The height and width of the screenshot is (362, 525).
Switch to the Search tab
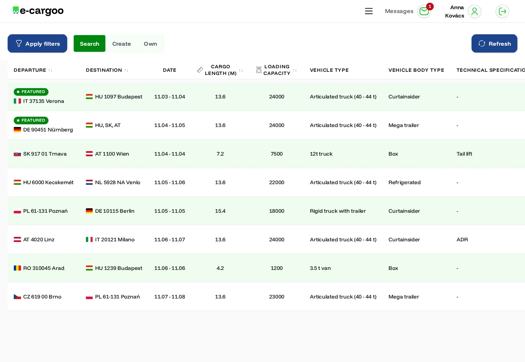(x=89, y=44)
